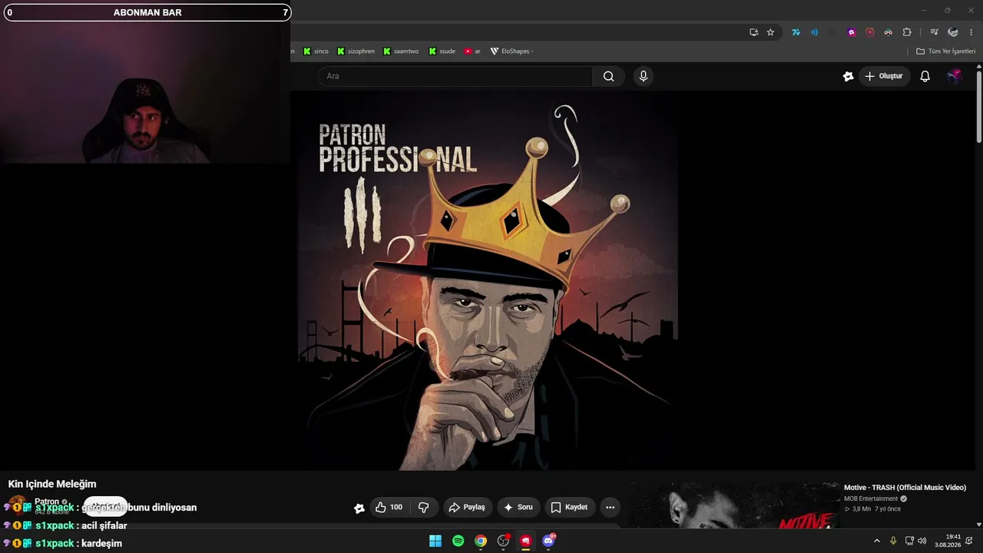This screenshot has height=553, width=983.
Task: Open the Chrome three-dot menu
Action: [971, 32]
